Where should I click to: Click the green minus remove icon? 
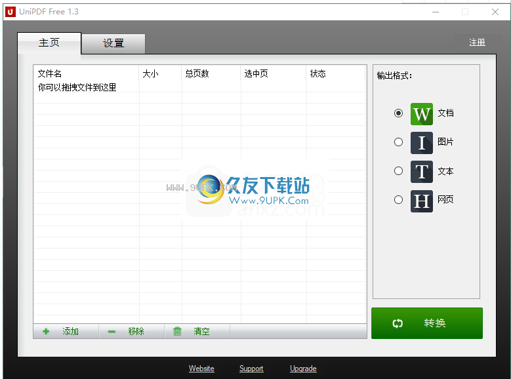click(112, 332)
